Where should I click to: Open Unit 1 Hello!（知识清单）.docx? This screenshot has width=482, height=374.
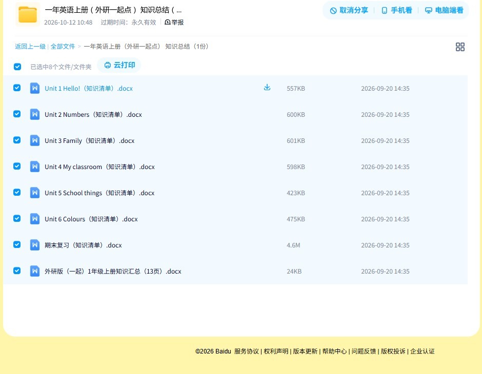[89, 89]
